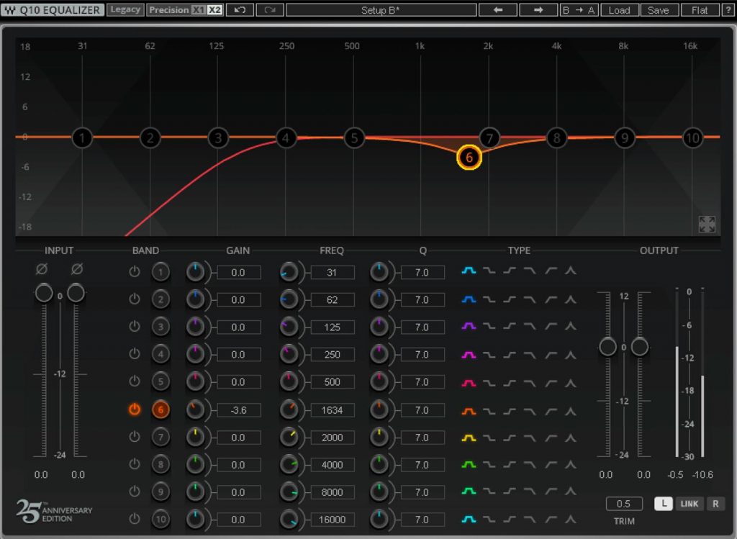Click the B to A copy button
This screenshot has height=539, width=737.
[580, 10]
